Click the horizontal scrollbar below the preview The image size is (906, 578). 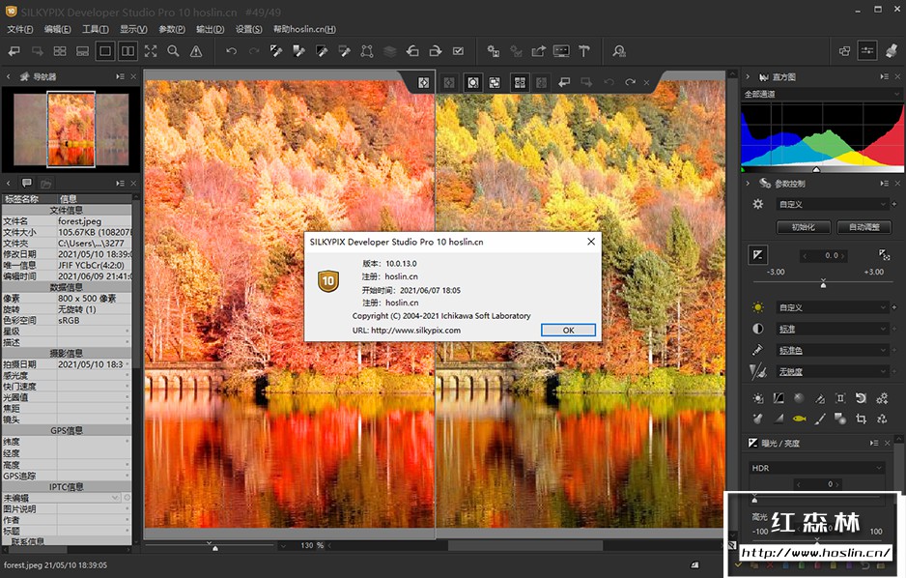click(525, 545)
